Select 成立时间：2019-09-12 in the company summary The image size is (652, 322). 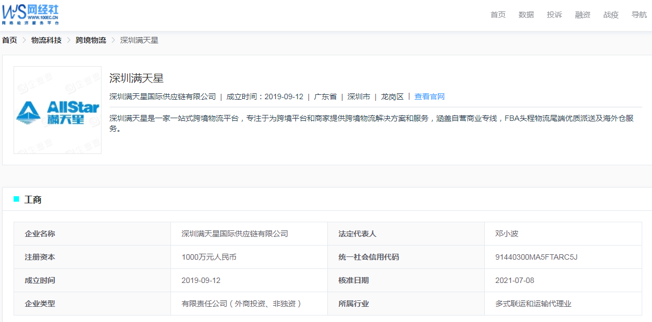tap(264, 96)
